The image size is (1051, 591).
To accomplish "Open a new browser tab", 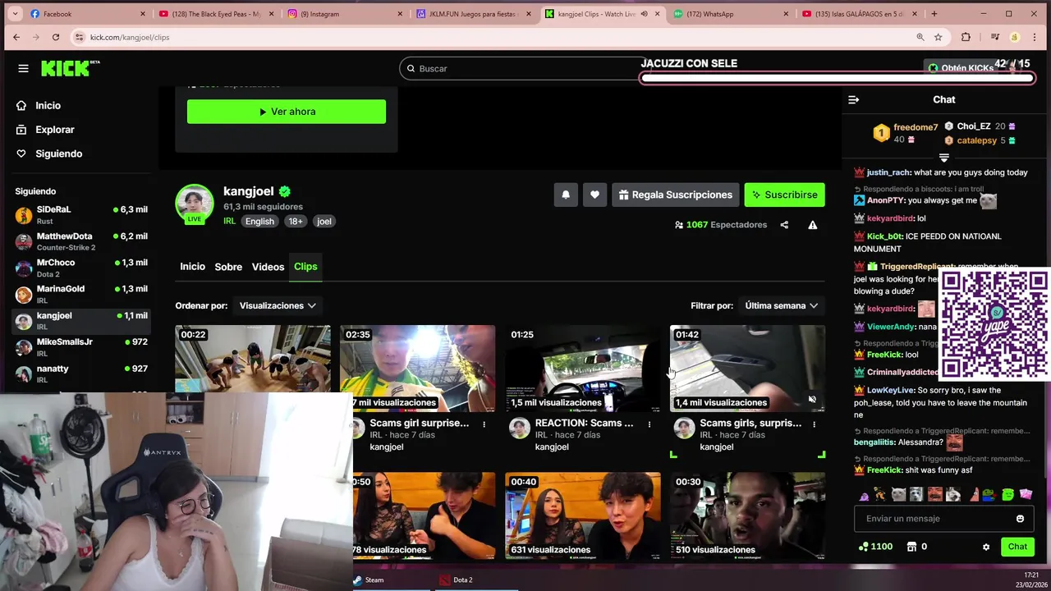I will pyautogui.click(x=934, y=14).
